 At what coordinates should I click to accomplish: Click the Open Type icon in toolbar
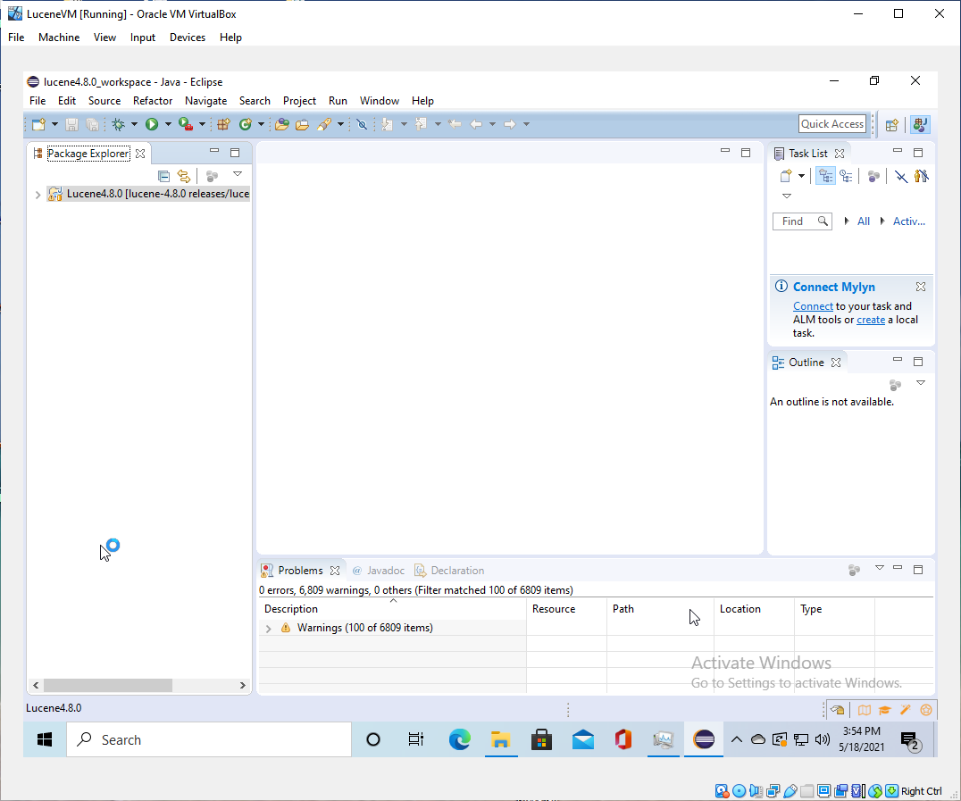pyautogui.click(x=281, y=124)
